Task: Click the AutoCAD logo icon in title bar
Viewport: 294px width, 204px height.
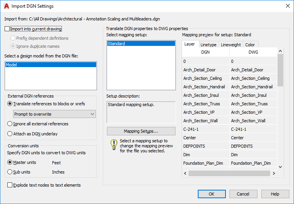Action: point(6,6)
